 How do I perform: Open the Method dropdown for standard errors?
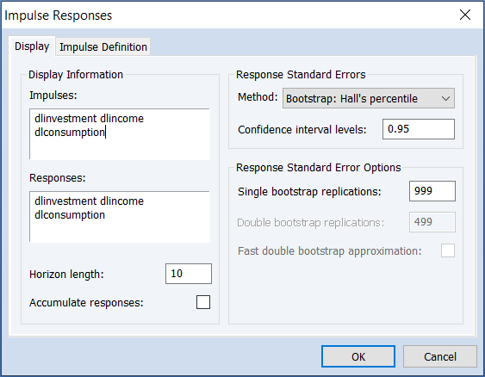369,98
